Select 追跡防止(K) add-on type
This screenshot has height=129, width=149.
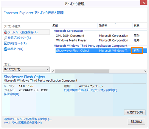click(15, 49)
